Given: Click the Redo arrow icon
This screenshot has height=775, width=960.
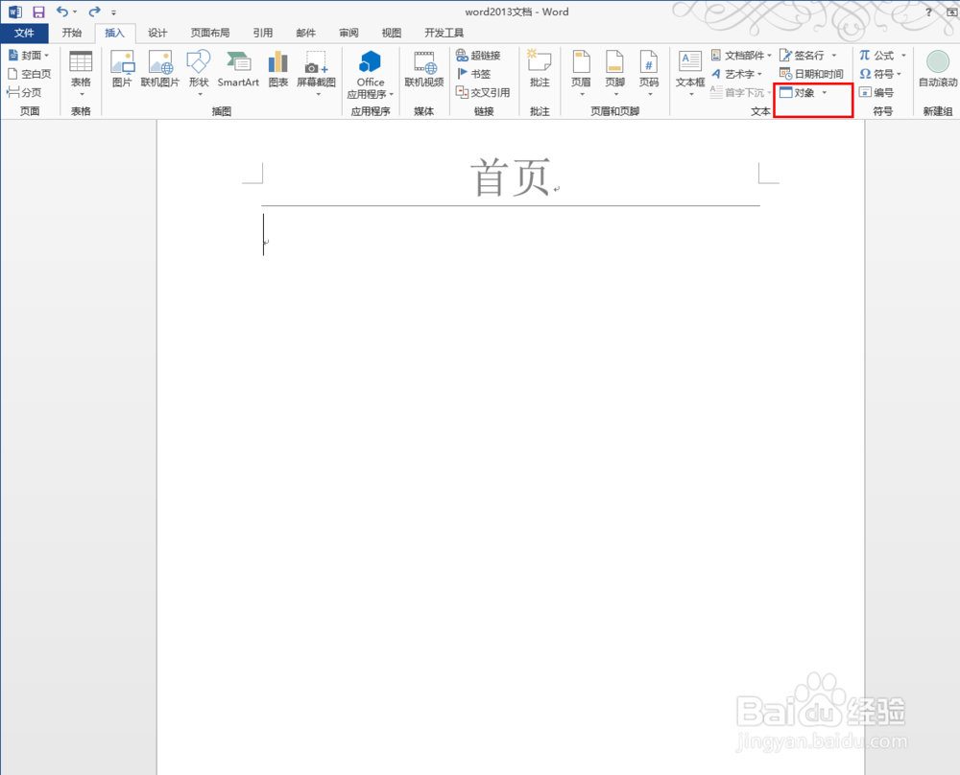Looking at the screenshot, I should pos(94,12).
